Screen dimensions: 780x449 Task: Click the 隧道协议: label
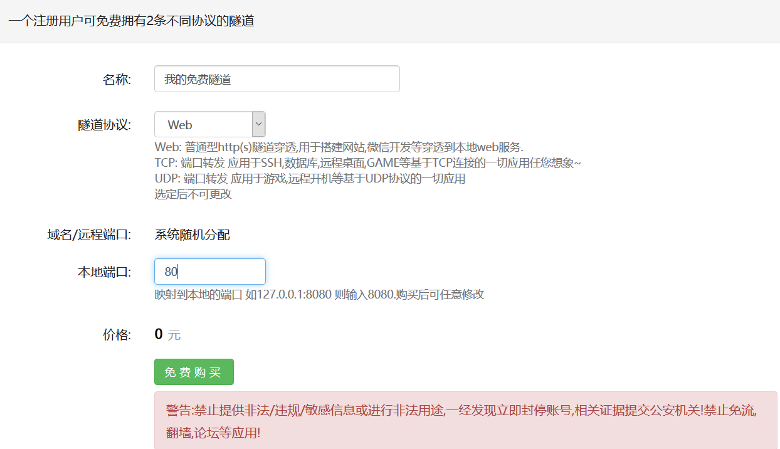click(x=105, y=125)
